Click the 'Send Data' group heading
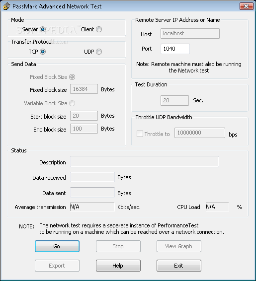256x281 pixels. click(x=23, y=64)
